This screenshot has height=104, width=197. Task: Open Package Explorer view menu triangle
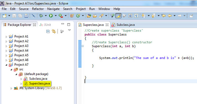[69, 30]
